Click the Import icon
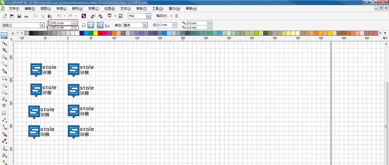The width and height of the screenshot is (389, 165). (93, 16)
